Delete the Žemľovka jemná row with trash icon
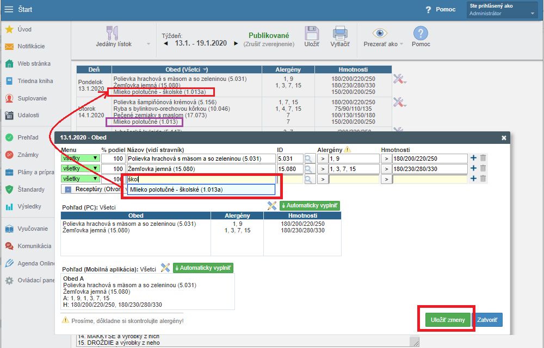The height and width of the screenshot is (348, 544). click(483, 168)
